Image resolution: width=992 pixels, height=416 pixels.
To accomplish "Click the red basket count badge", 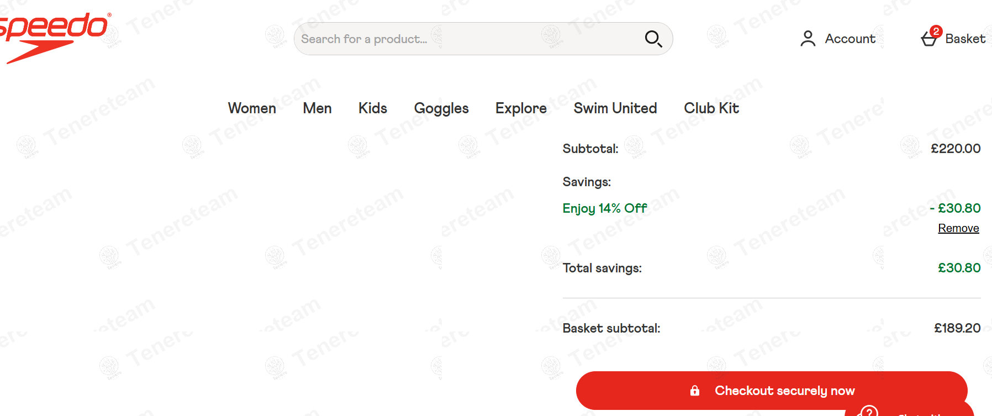I will (936, 31).
